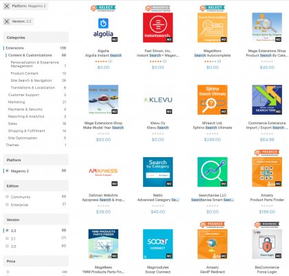Uncheck the Magento 2 platform checkbox
289x276 pixels.
coord(7,171)
